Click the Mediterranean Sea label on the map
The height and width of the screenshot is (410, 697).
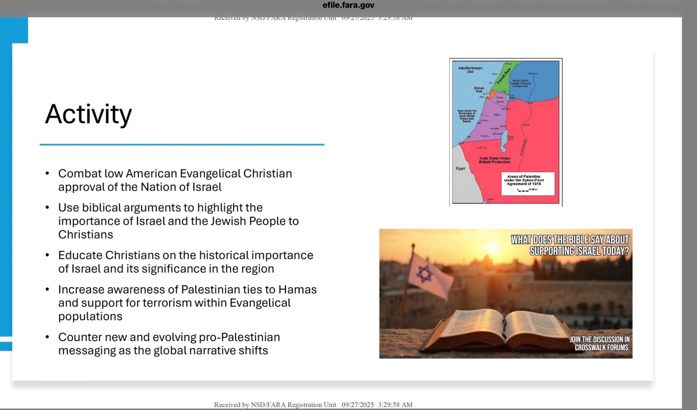pos(470,70)
